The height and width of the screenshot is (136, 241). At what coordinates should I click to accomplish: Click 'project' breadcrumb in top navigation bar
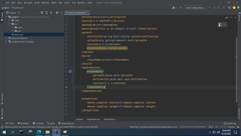(x=6, y=8)
